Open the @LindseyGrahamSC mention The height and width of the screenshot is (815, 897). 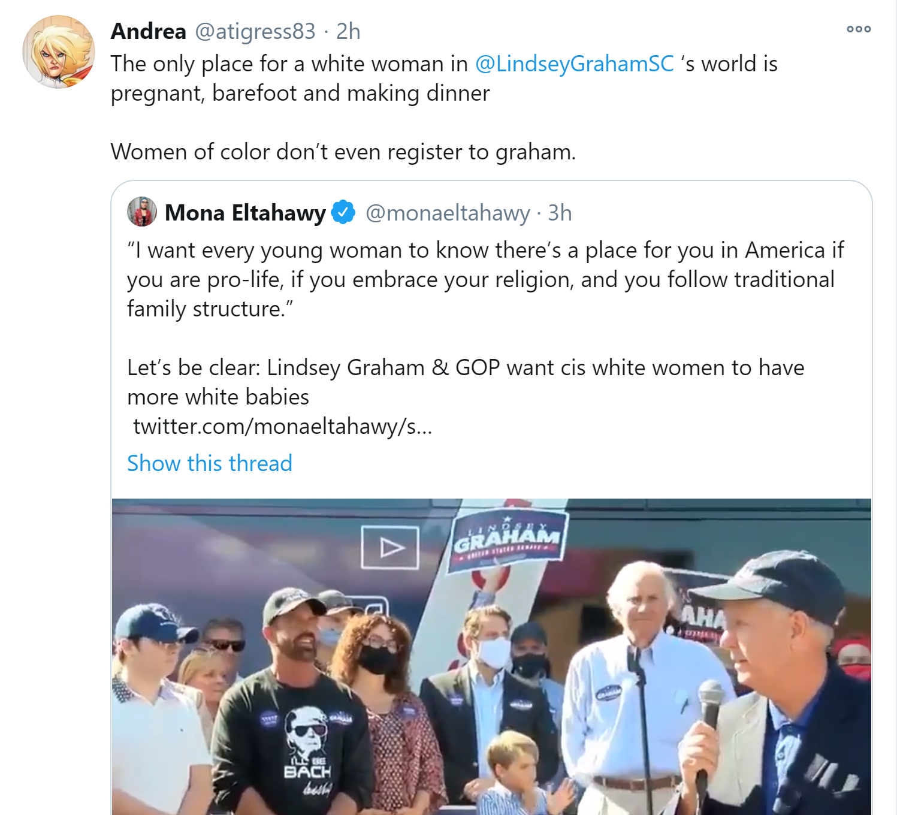point(574,64)
